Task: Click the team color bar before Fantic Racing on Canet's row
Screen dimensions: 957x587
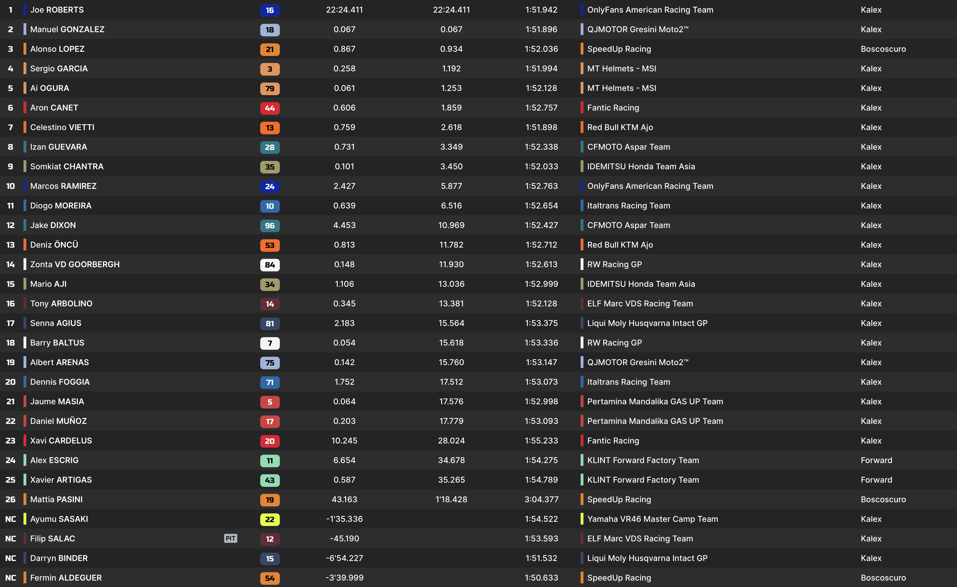Action: tap(582, 107)
